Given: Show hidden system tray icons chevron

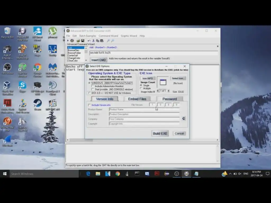Looking at the screenshot, I should pyautogui.click(x=230, y=174).
